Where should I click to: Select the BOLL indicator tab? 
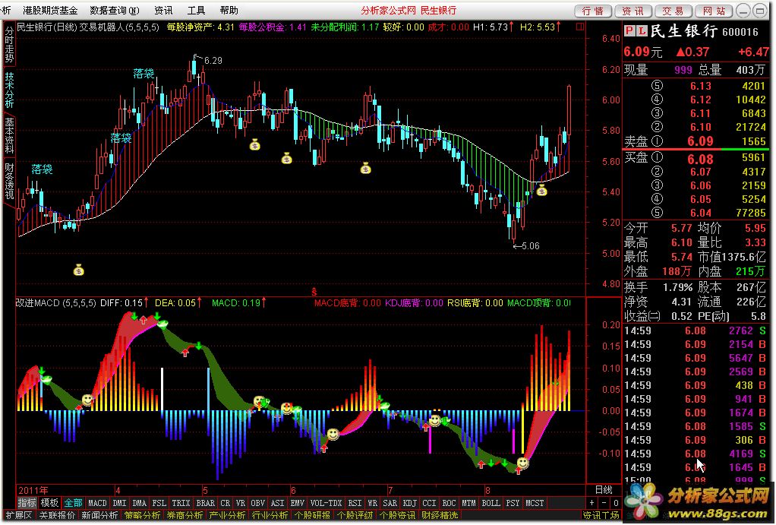(x=491, y=503)
